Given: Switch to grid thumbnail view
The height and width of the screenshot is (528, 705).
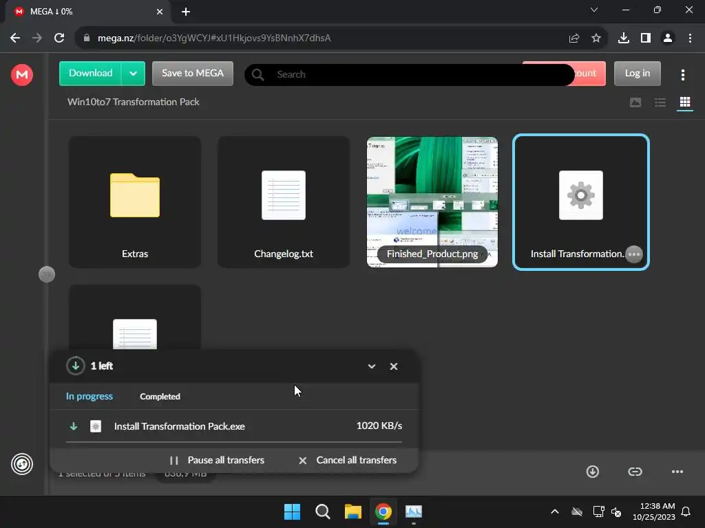Looking at the screenshot, I should (685, 102).
